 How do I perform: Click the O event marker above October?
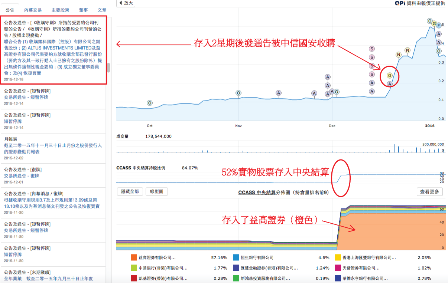coord(149,103)
